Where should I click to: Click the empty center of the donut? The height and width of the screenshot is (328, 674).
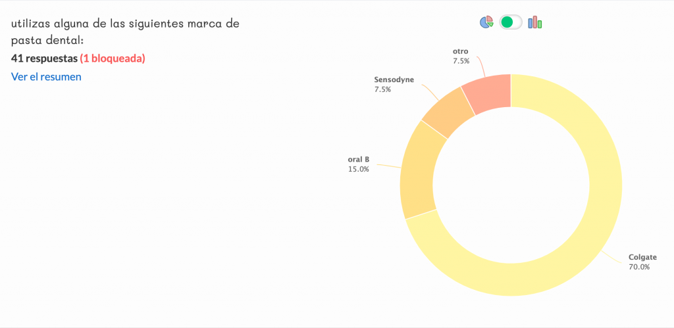tap(511, 185)
